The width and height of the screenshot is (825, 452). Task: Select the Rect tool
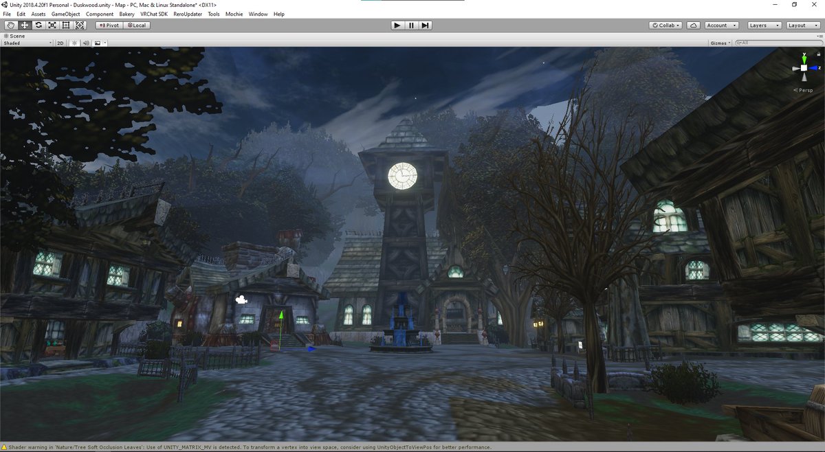click(66, 25)
